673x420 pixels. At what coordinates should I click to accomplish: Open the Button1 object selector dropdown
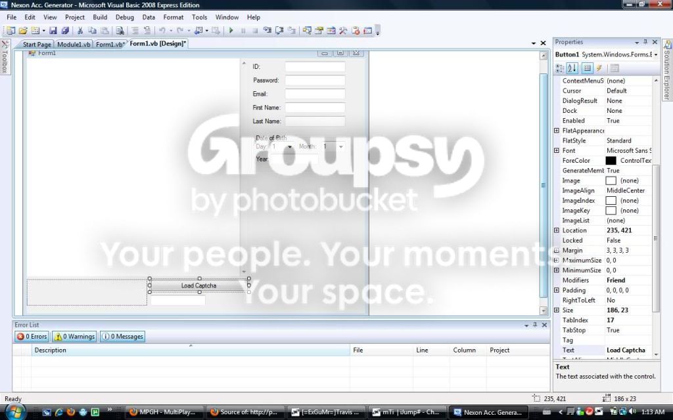(655, 54)
